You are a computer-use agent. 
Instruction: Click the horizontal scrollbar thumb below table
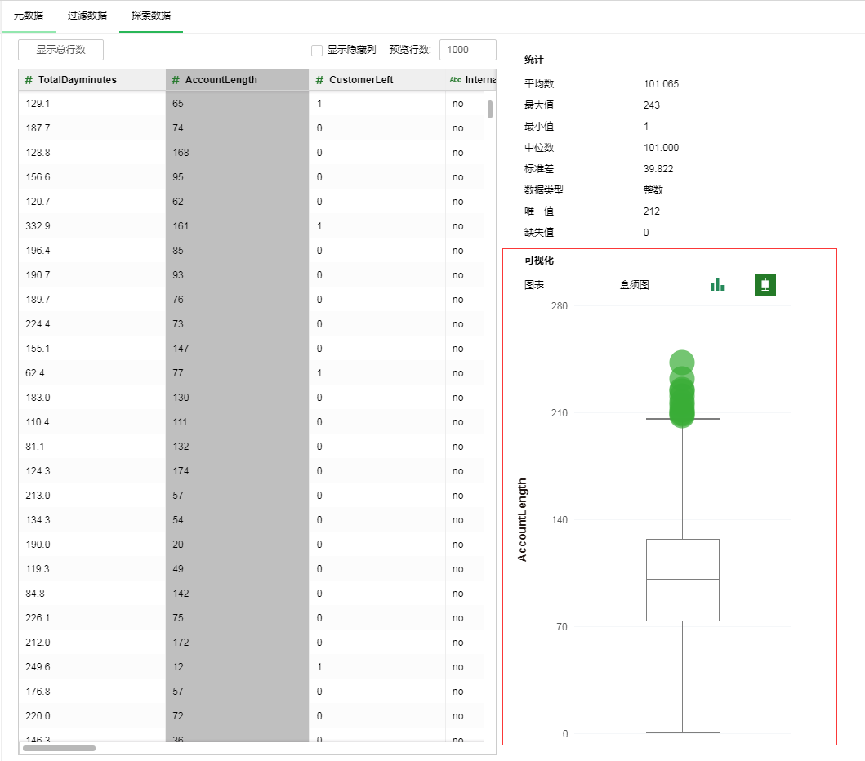[x=59, y=748]
